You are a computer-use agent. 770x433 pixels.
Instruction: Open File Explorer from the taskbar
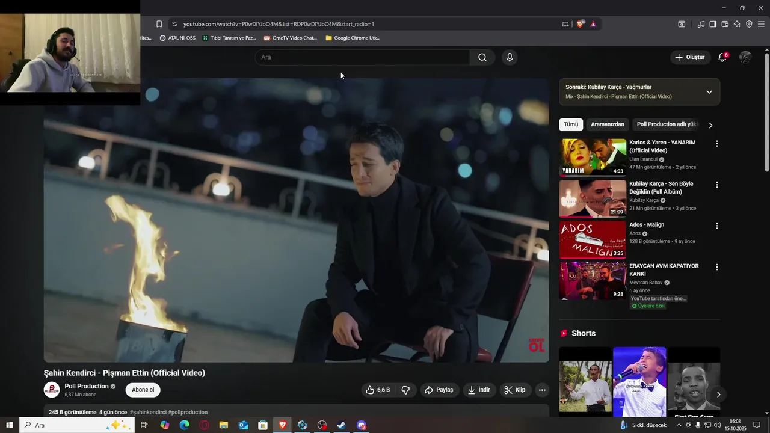pos(224,425)
